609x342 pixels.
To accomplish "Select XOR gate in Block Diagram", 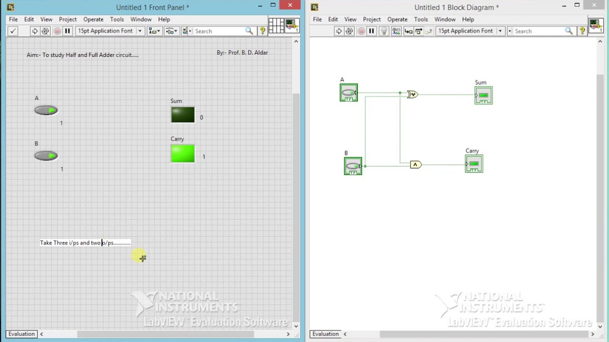I will (413, 95).
